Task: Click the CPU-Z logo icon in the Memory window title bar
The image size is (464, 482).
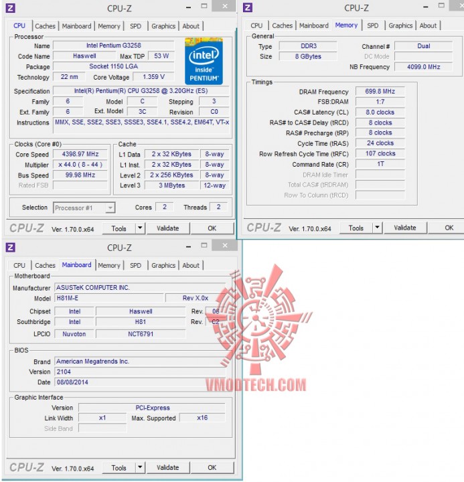Action: click(x=248, y=7)
